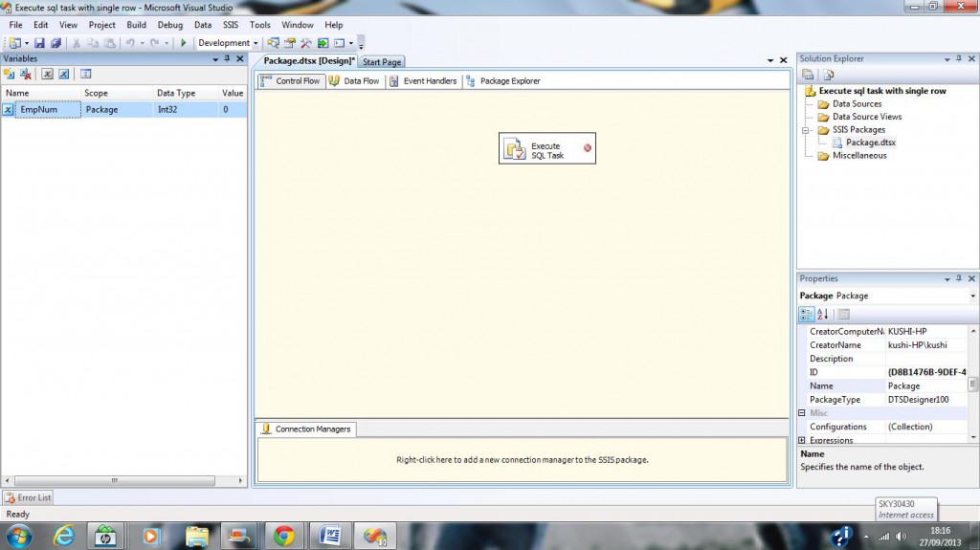Viewport: 980px width, 550px height.
Task: Sort properties alphabetically with A-Z icon
Action: tap(822, 314)
